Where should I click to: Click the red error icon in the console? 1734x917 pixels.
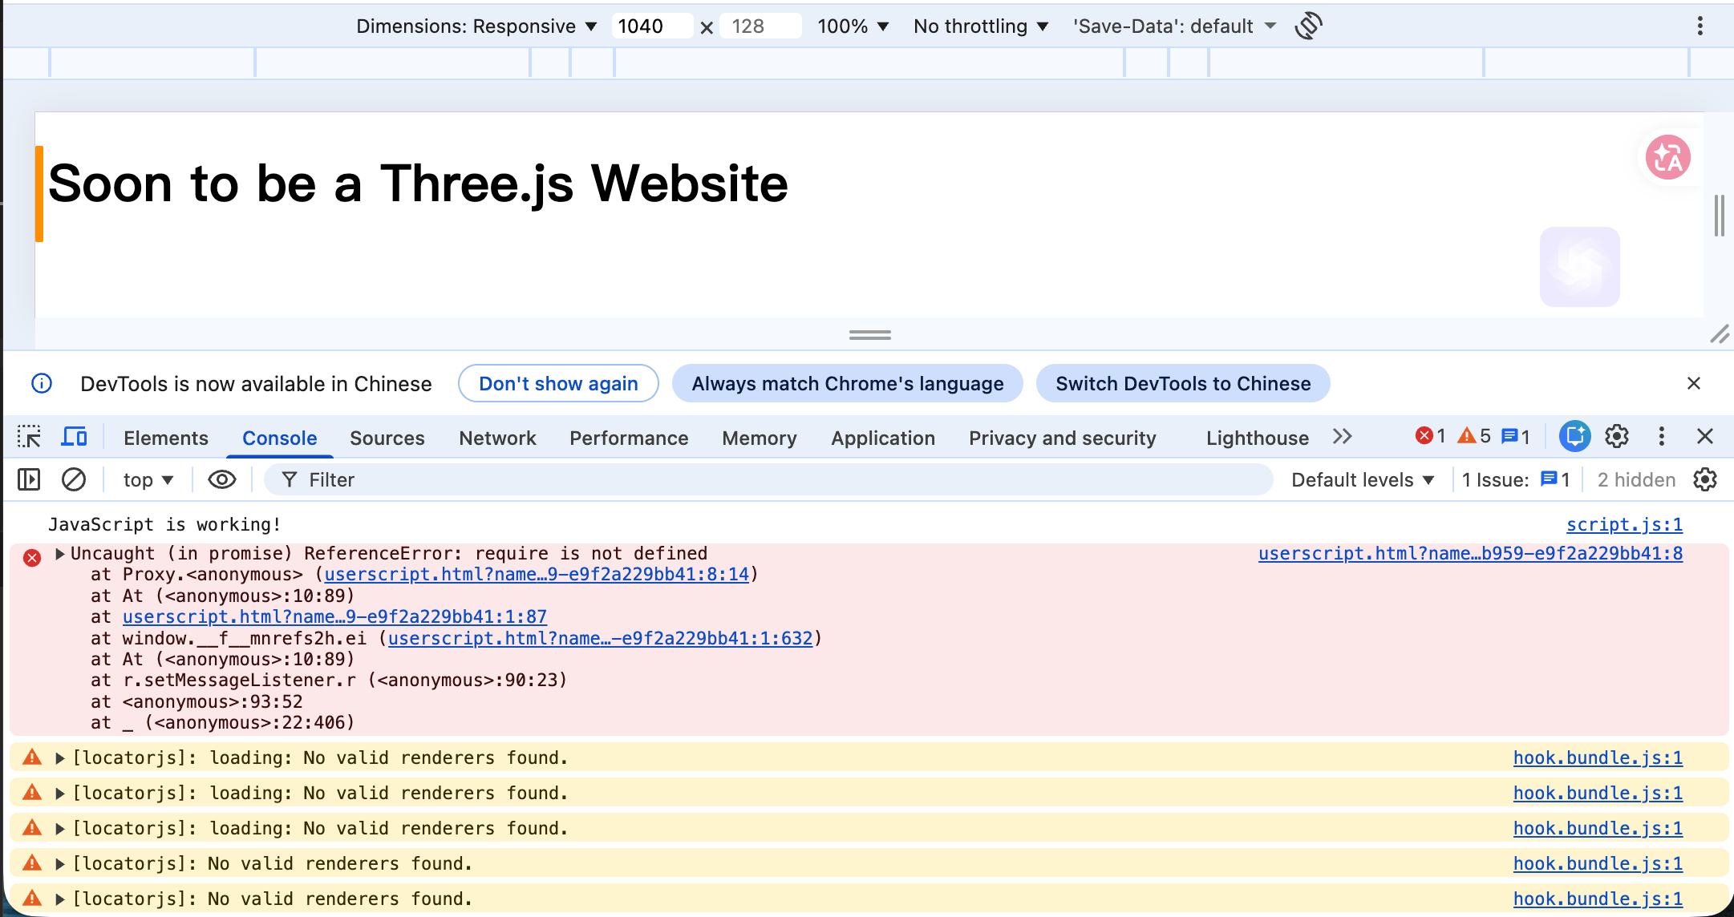tap(32, 558)
